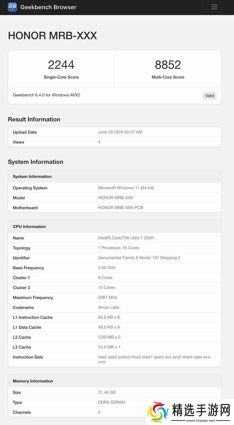Image resolution: width=234 pixels, height=425 pixels.
Task: Select the DDR5 SDRAM memory type value
Action: 111,402
